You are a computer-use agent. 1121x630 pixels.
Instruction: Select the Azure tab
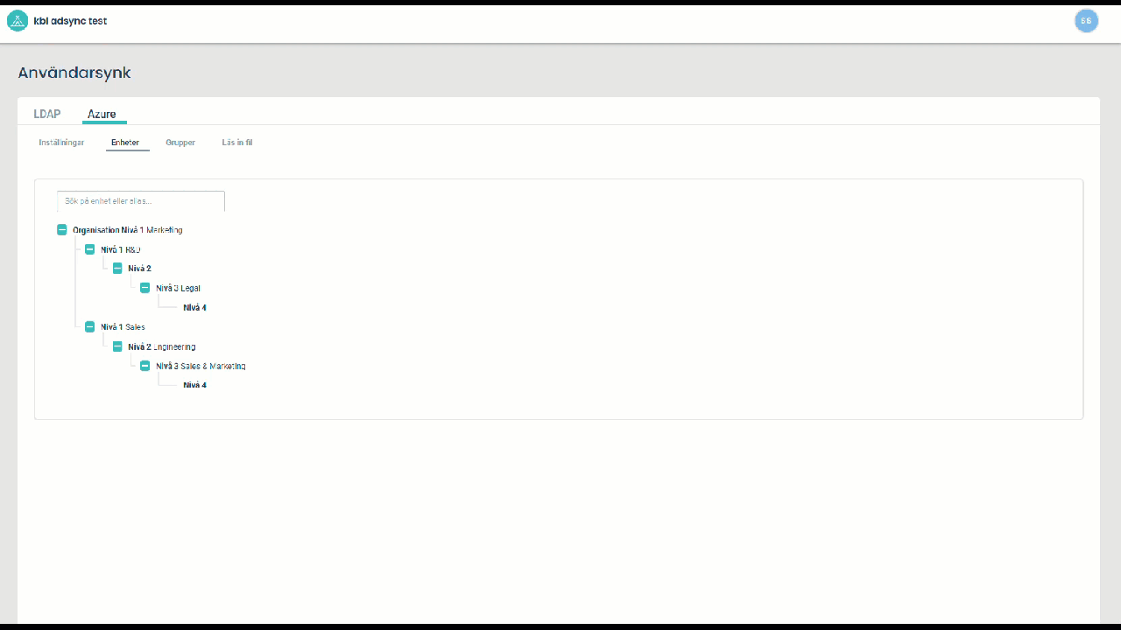pyautogui.click(x=102, y=115)
